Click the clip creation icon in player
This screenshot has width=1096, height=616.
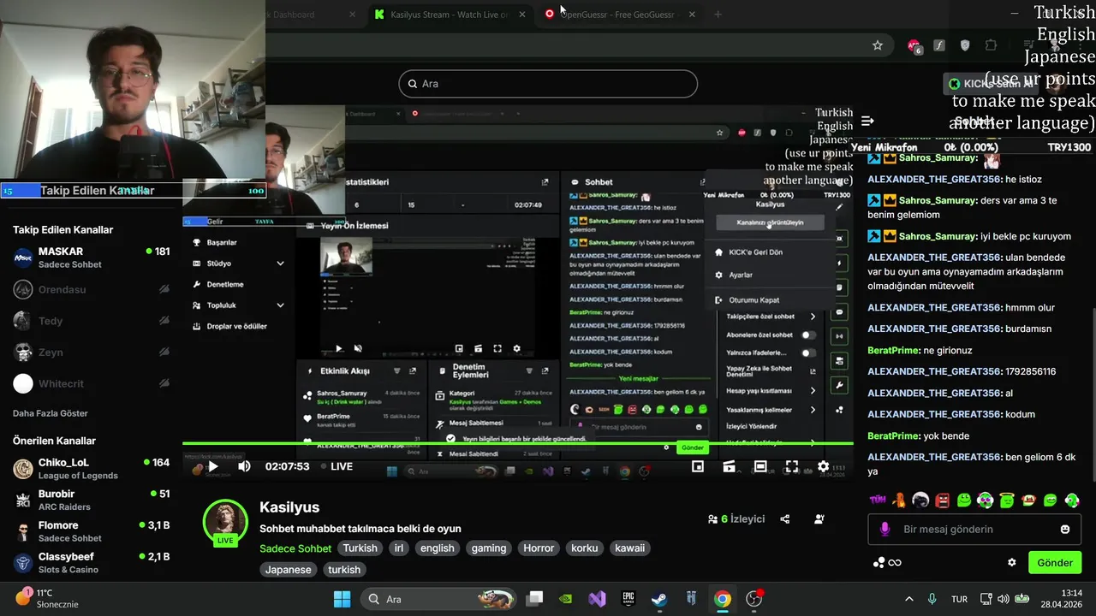coord(730,466)
